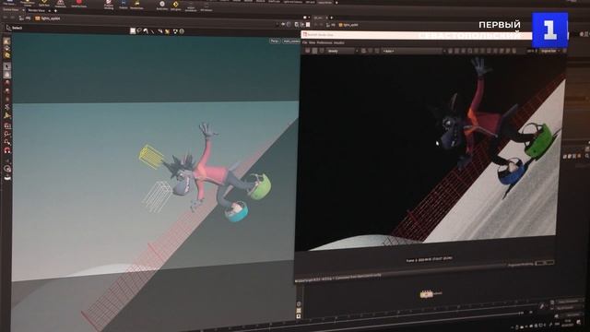590x332 pixels.
Task: Click the yellow icon in viewport top toolbar
Action: pyautogui.click(x=168, y=31)
